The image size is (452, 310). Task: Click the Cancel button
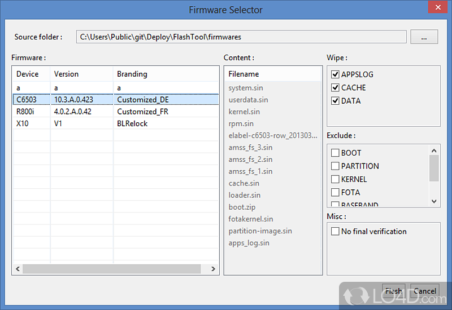tap(424, 291)
